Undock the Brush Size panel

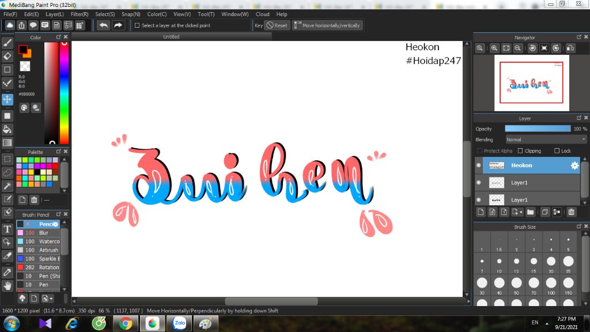pos(578,226)
